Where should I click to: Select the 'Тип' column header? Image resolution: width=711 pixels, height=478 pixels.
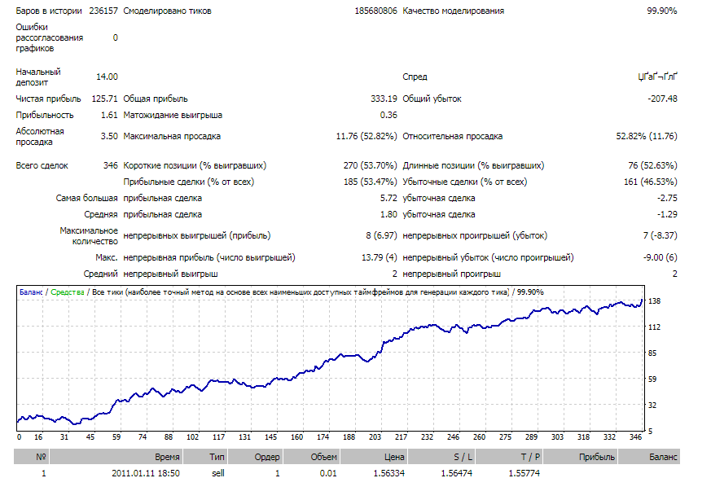(205, 457)
